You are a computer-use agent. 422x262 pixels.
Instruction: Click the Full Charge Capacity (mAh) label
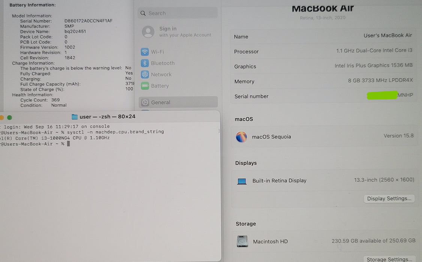(50, 84)
